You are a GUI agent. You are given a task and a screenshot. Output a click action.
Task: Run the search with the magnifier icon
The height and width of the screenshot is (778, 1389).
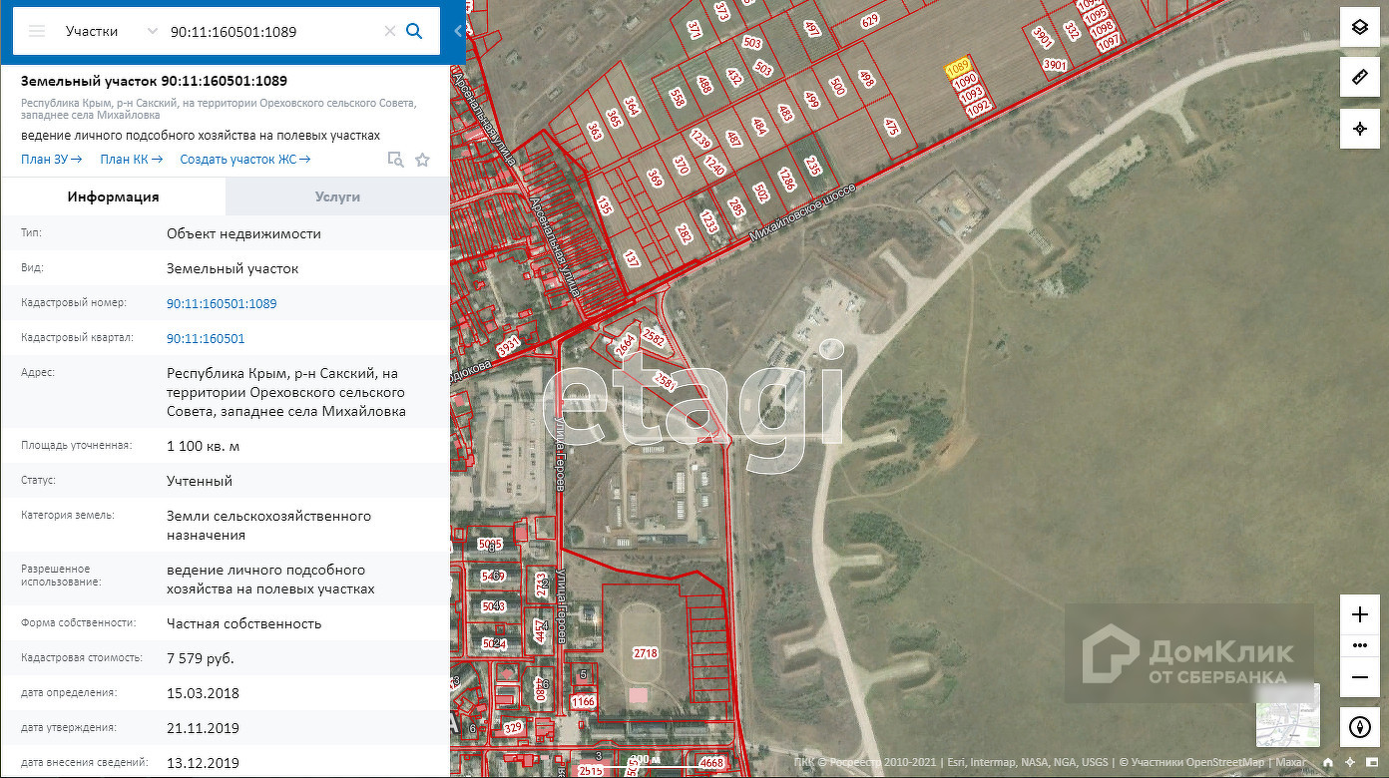tap(414, 31)
